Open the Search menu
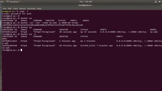Viewport: 162px width, 91px height. tap(22, 9)
